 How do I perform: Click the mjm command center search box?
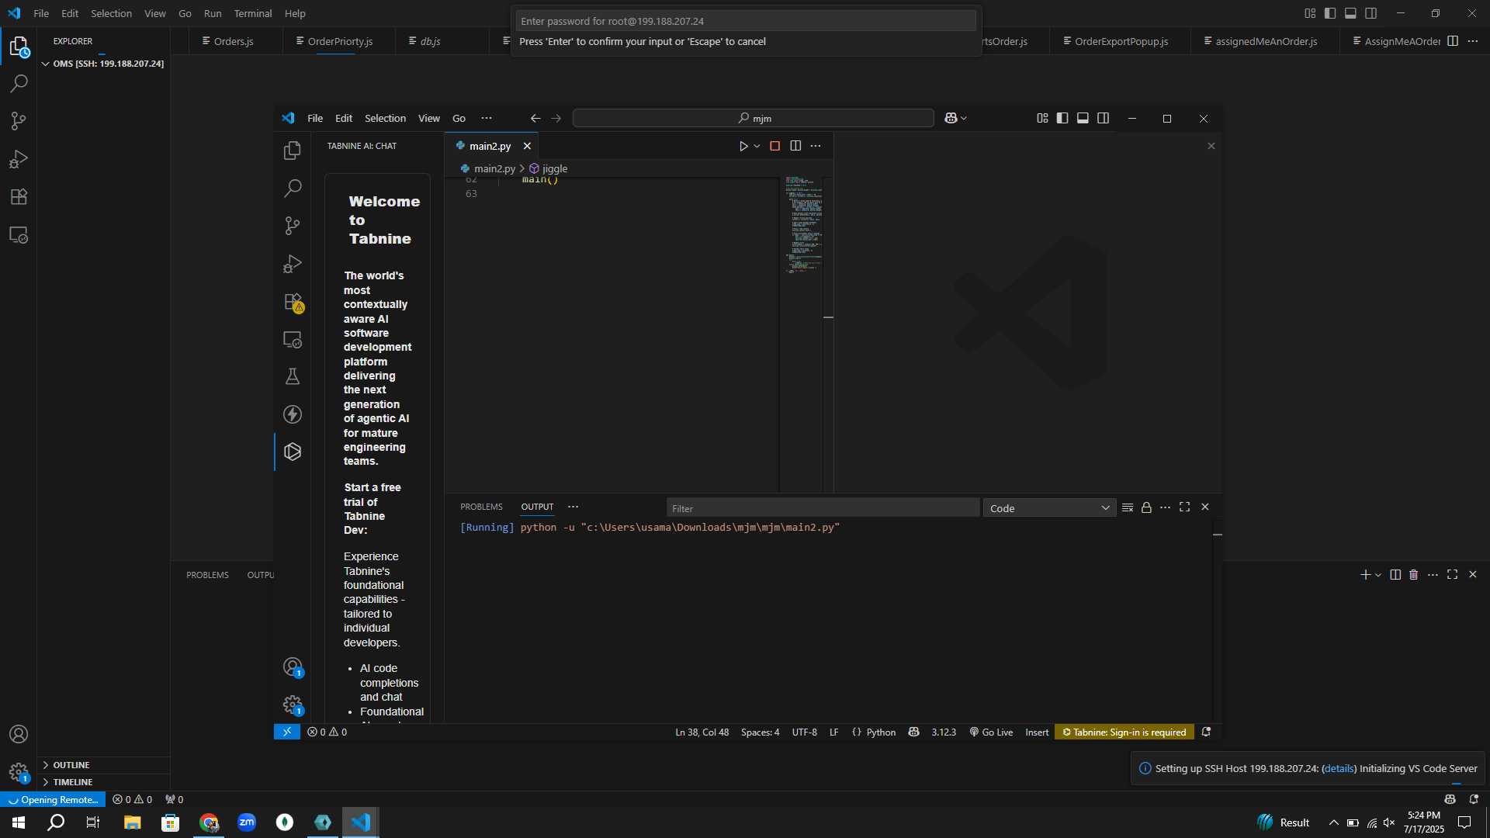click(753, 118)
